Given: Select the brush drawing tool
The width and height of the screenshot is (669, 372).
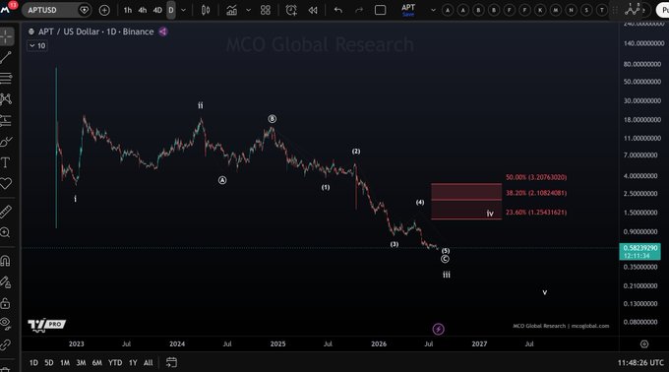Looking at the screenshot, I should pos(6,142).
